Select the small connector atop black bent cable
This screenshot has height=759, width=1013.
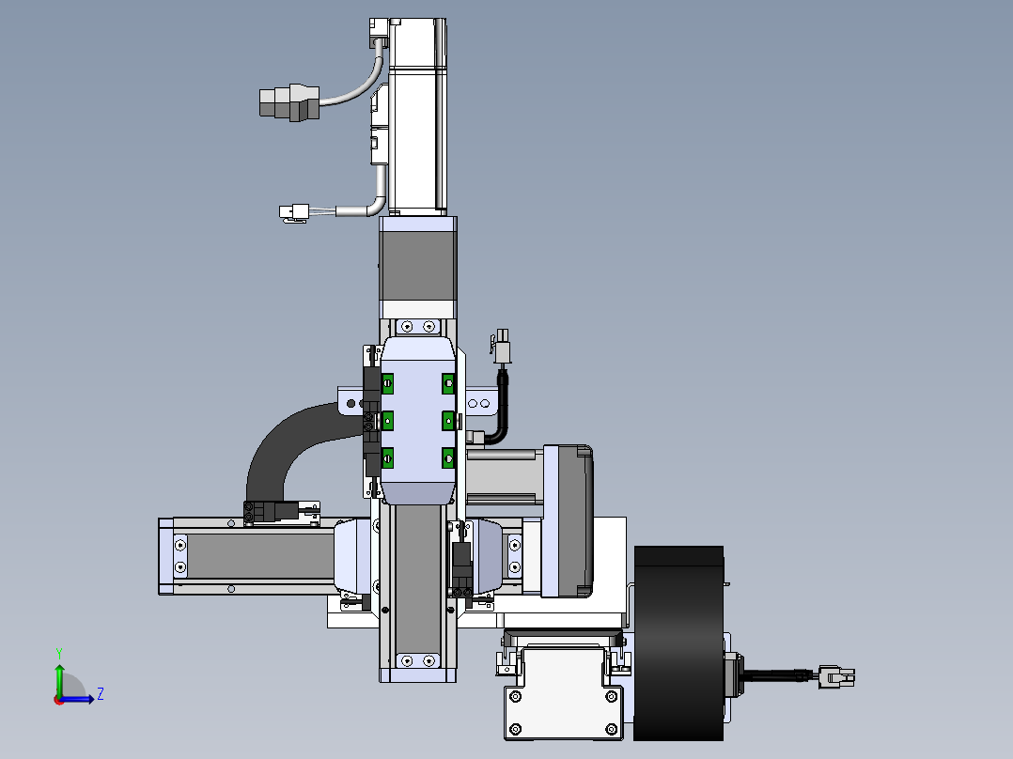pyautogui.click(x=502, y=347)
